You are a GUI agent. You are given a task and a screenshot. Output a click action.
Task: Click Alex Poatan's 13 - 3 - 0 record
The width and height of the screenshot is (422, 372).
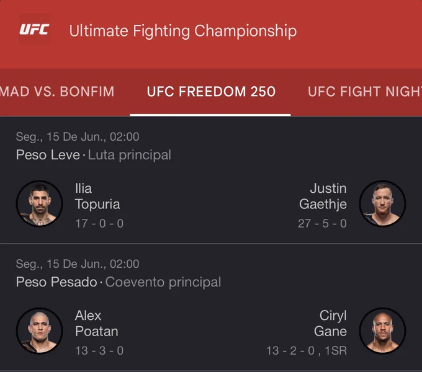99,350
